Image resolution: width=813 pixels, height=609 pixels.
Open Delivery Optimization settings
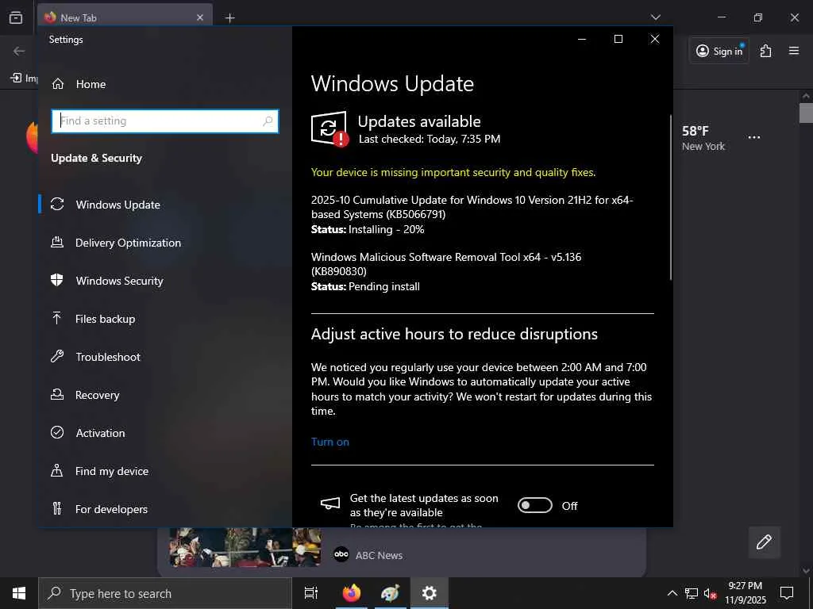click(x=128, y=243)
